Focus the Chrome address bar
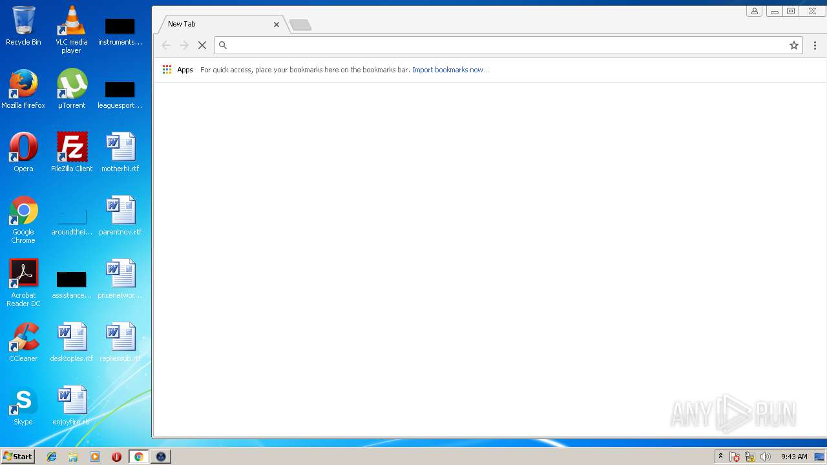 [x=507, y=45]
